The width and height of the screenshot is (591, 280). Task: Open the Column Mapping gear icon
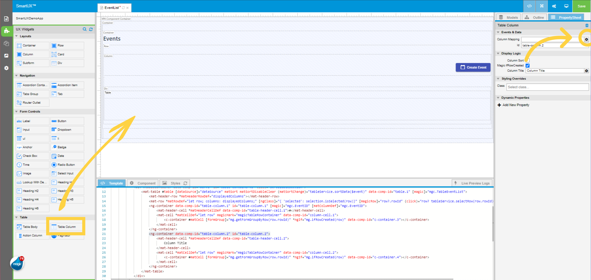tap(586, 39)
